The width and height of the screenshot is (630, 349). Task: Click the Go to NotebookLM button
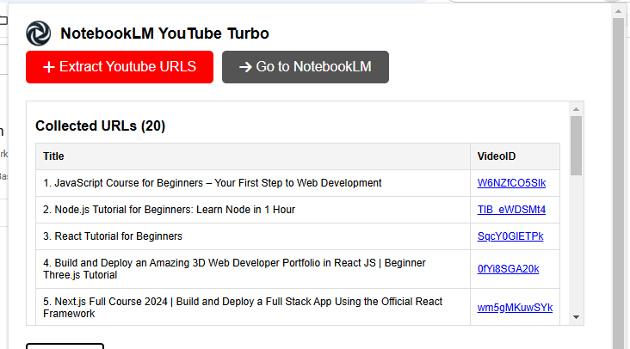point(306,67)
